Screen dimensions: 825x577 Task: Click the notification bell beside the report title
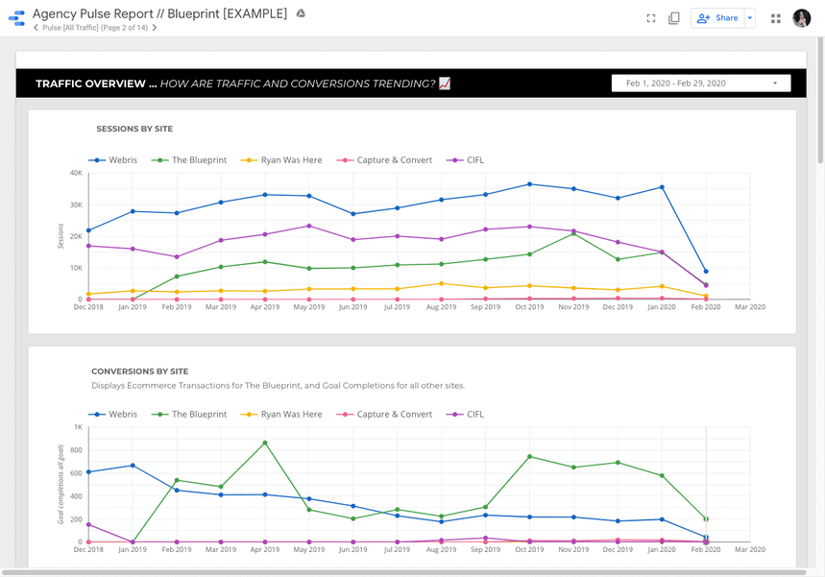coord(301,12)
